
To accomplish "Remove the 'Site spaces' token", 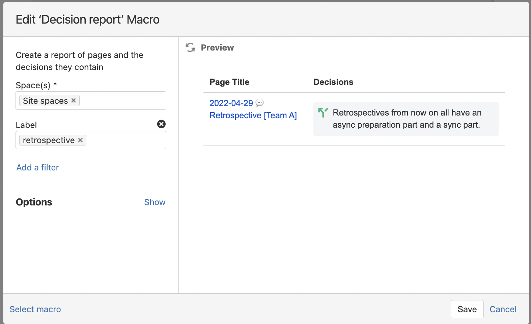I will coord(74,100).
